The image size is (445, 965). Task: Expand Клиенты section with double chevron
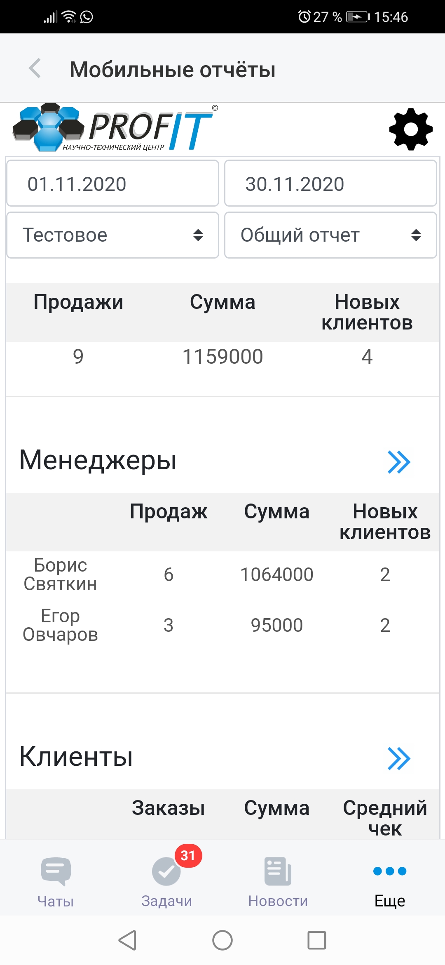point(399,758)
